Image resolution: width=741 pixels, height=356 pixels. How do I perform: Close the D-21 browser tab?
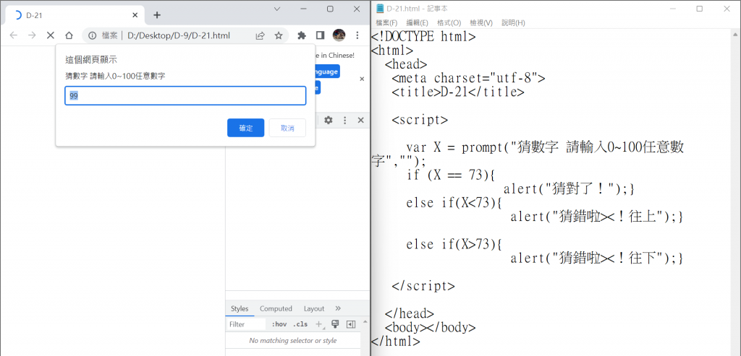click(x=135, y=15)
